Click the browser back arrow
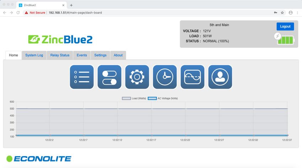Image resolution: width=302 pixels, height=168 pixels. (5, 12)
